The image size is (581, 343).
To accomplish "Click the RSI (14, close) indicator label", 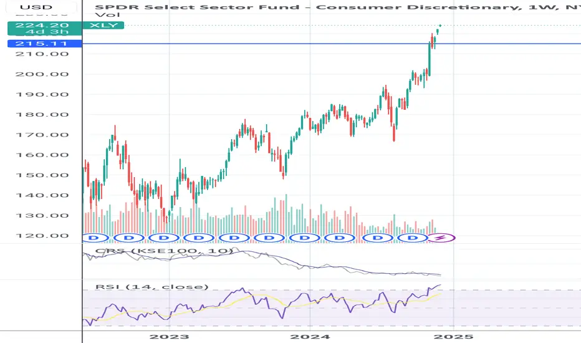I will tap(152, 287).
